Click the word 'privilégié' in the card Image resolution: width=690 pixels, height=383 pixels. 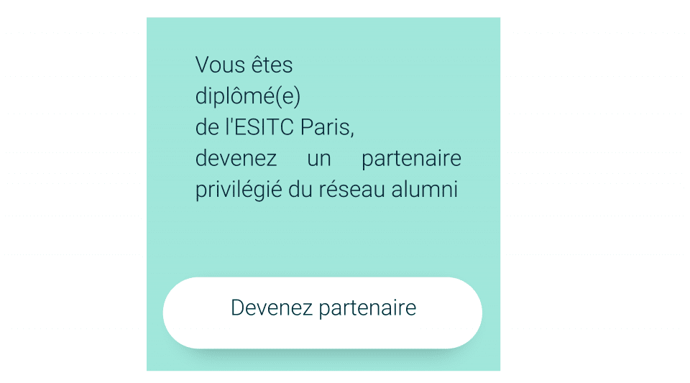click(239, 190)
